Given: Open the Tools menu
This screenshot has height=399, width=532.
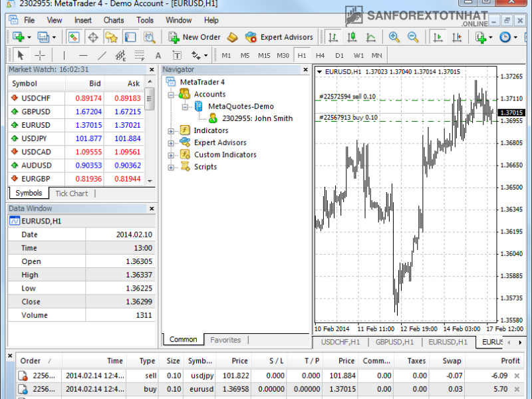Looking at the screenshot, I should tap(145, 21).
